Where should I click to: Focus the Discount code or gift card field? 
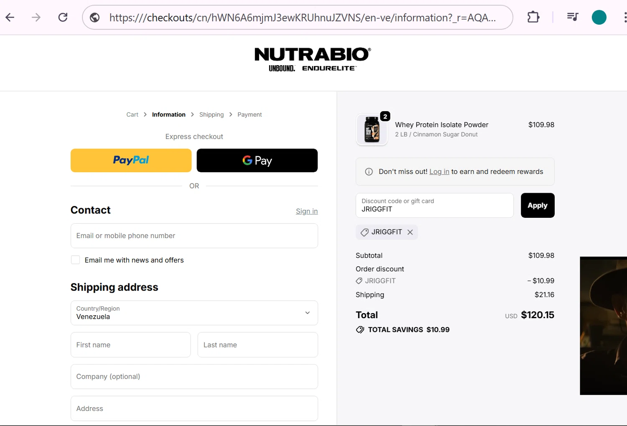click(434, 205)
